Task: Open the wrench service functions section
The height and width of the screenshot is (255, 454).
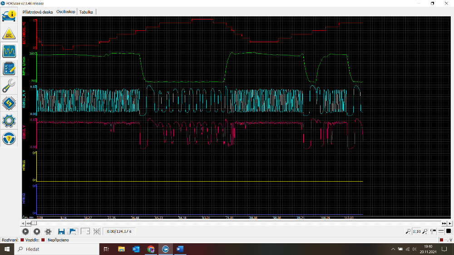Action: (9, 85)
